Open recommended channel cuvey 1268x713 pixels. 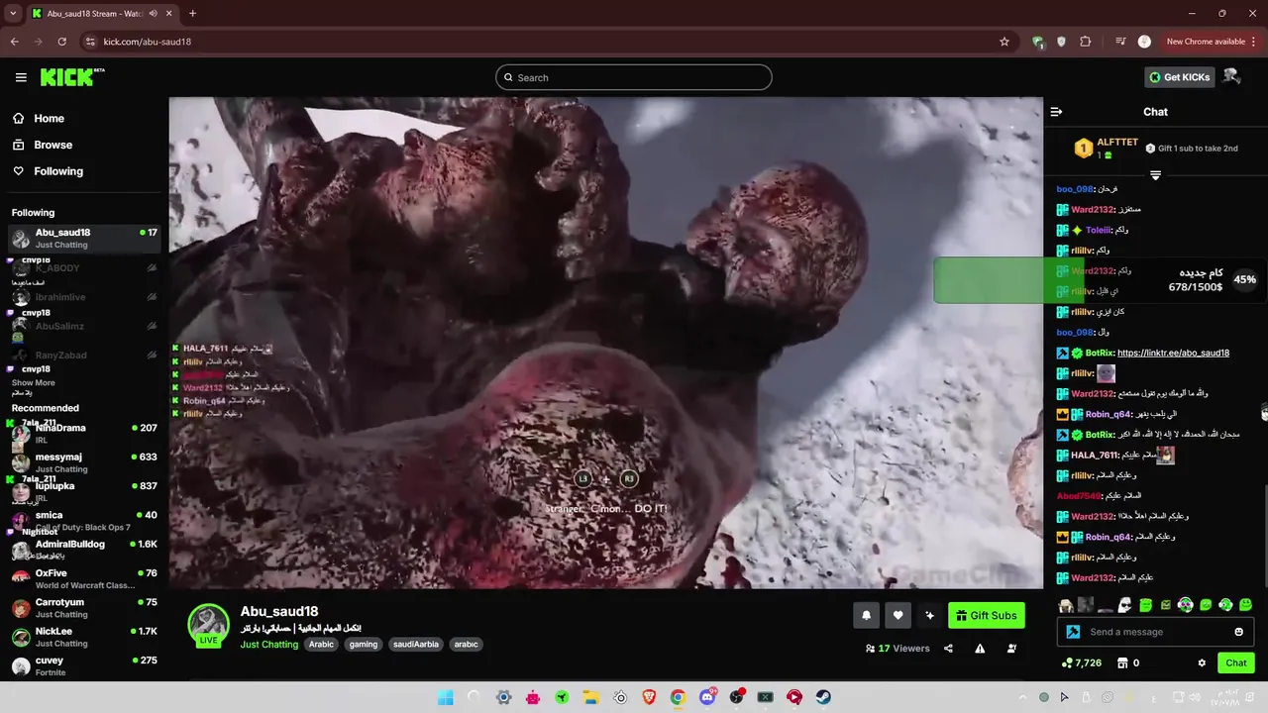[84, 665]
